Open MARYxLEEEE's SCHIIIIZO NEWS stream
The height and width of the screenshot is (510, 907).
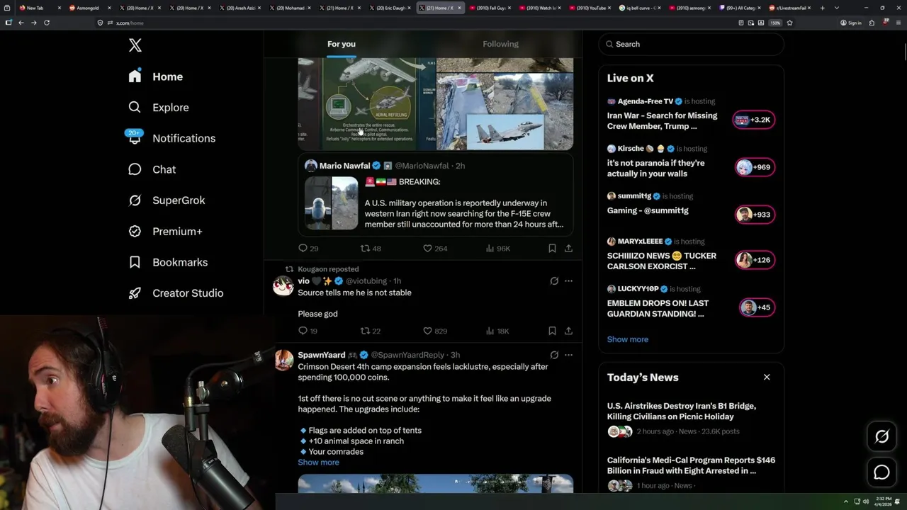pyautogui.click(x=691, y=255)
